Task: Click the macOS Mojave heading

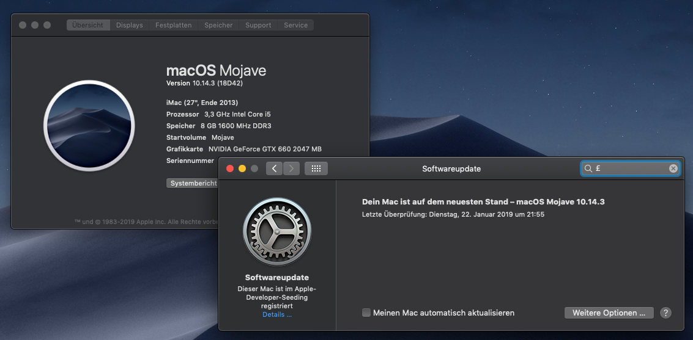Action: (216, 71)
